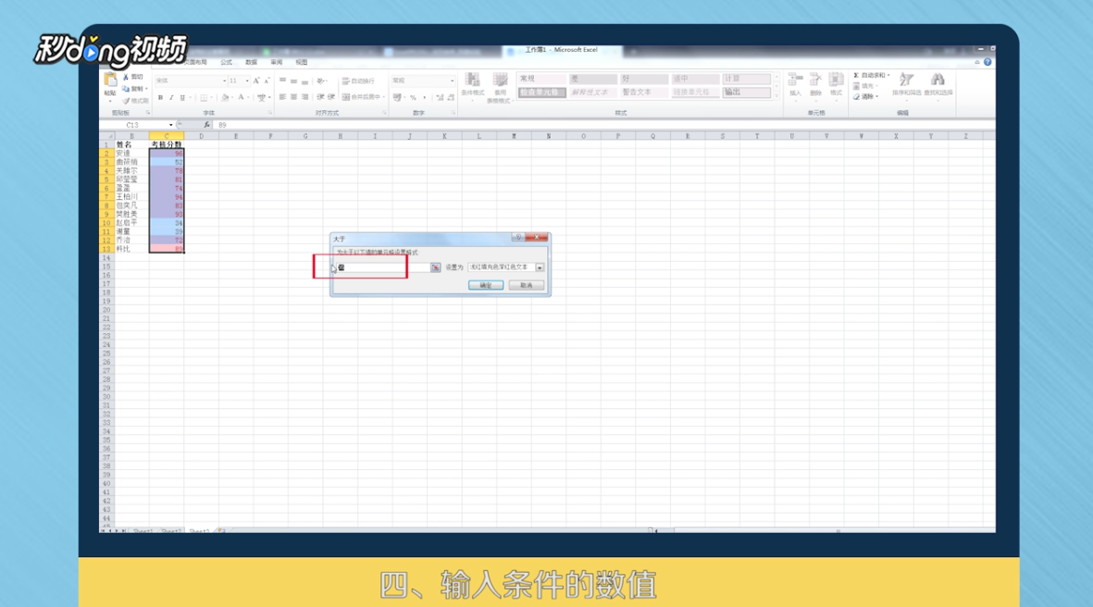Click the Middle Align icon
Image resolution: width=1093 pixels, height=607 pixels.
(293, 81)
